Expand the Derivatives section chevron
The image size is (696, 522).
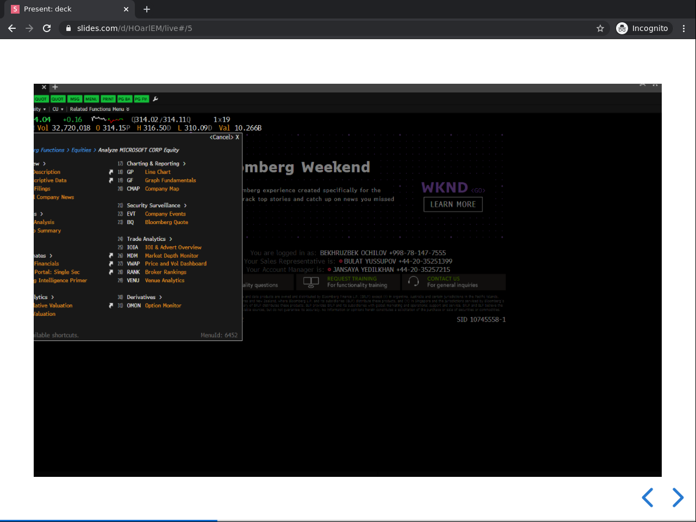tap(160, 297)
